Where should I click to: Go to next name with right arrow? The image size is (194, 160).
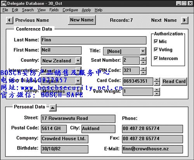click(x=185, y=20)
